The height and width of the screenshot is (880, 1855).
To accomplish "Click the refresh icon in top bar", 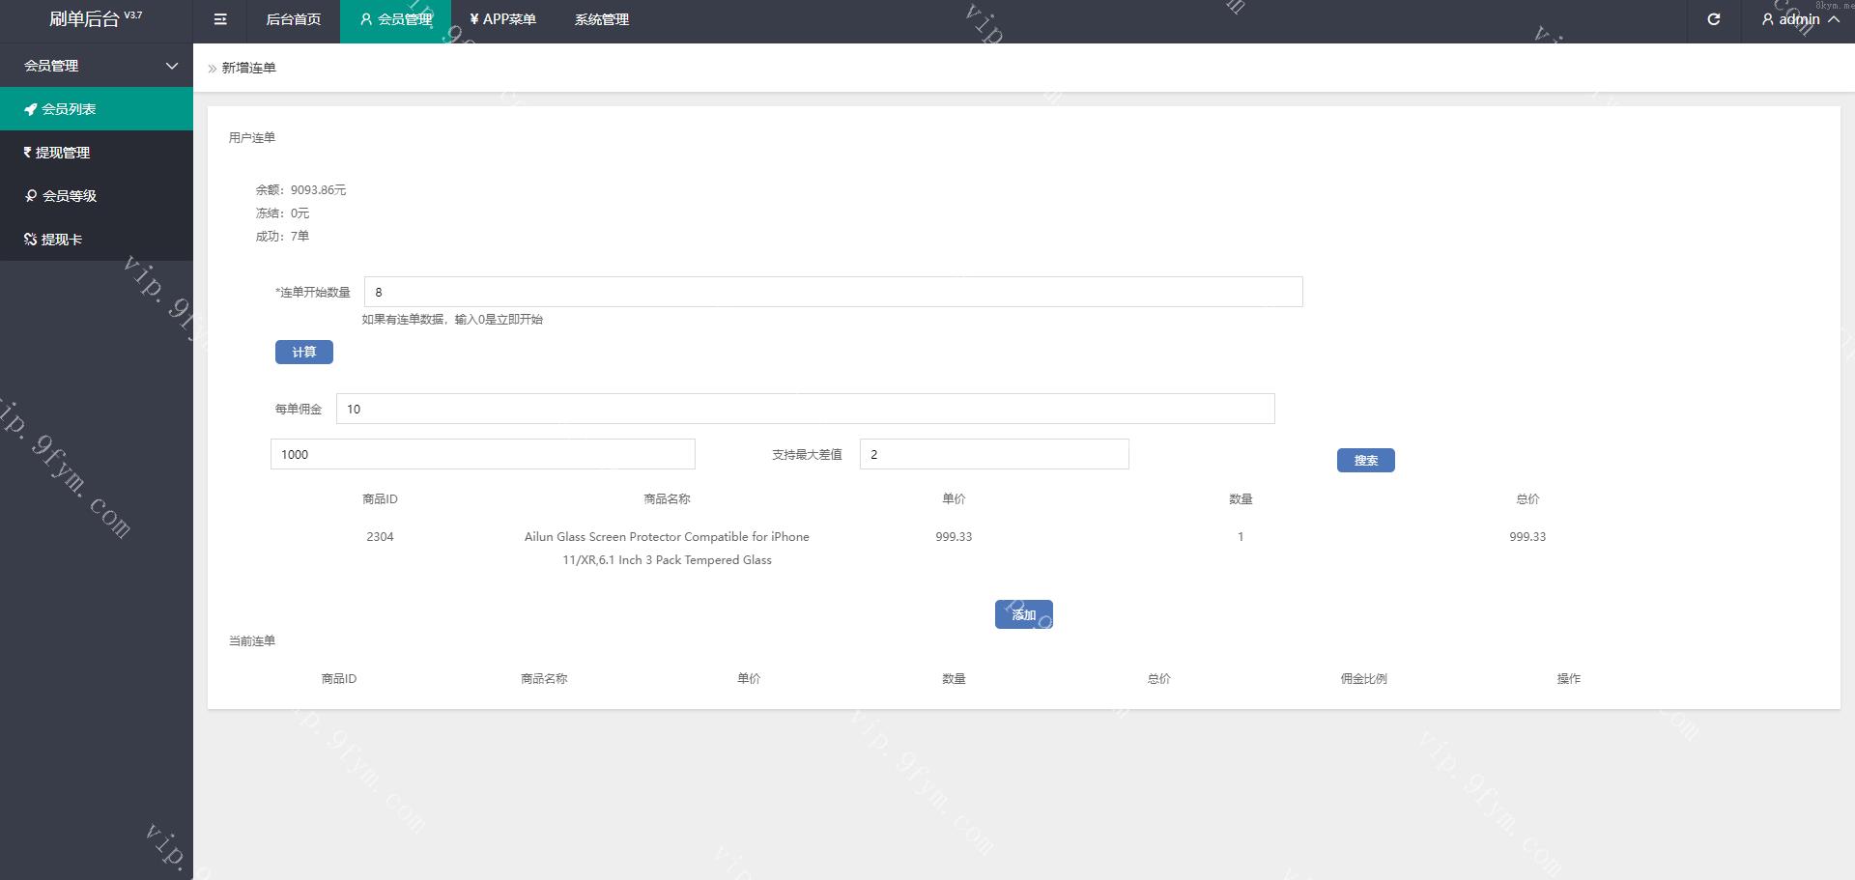I will [1713, 19].
